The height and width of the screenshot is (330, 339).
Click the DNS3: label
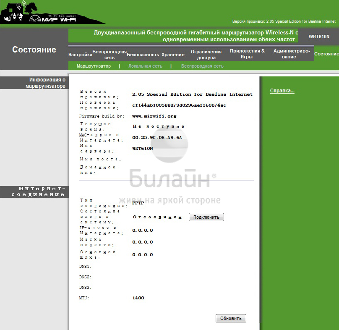tap(86, 288)
